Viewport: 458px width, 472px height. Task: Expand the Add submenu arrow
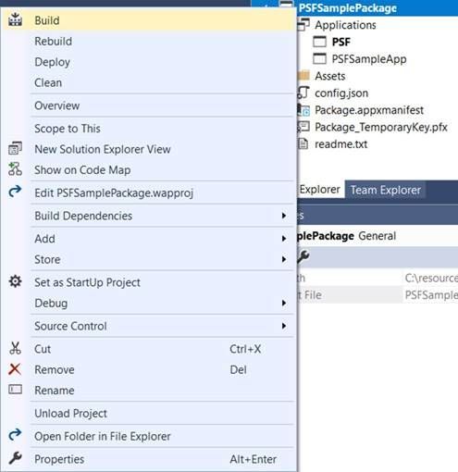[284, 239]
